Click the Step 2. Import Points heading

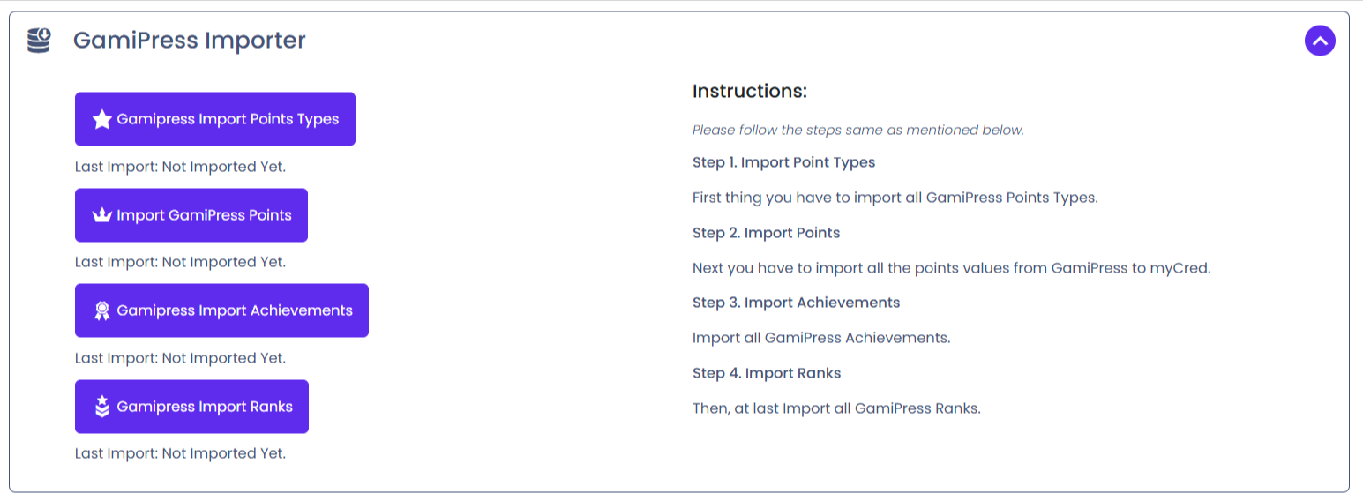tap(766, 233)
